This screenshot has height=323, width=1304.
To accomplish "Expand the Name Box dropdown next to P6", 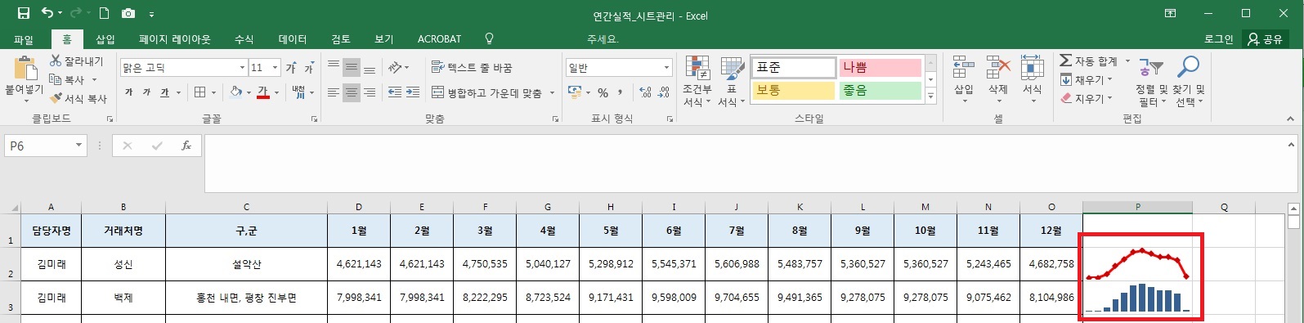I will coord(79,146).
